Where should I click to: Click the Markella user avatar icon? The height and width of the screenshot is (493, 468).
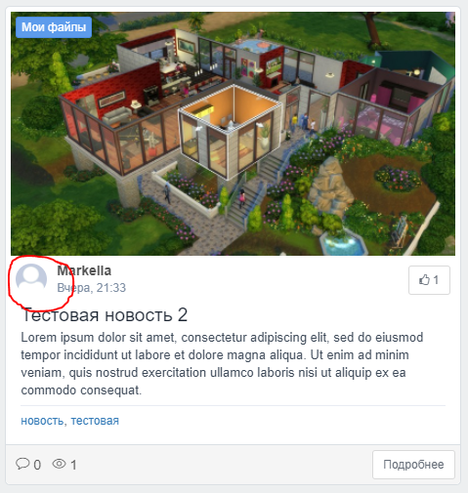(x=31, y=279)
